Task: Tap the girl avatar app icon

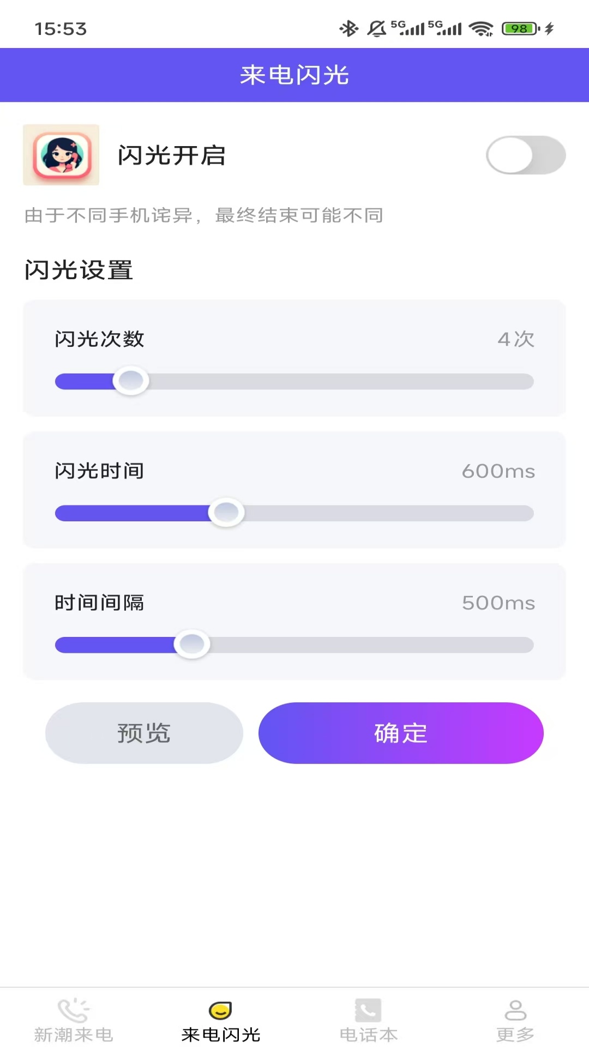Action: 61,155
